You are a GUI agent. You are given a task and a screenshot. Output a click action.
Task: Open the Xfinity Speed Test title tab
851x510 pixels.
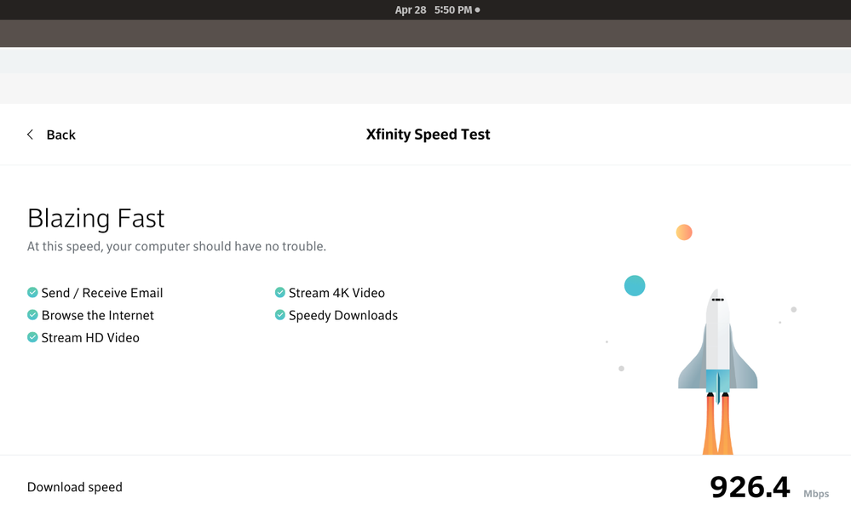pyautogui.click(x=428, y=134)
